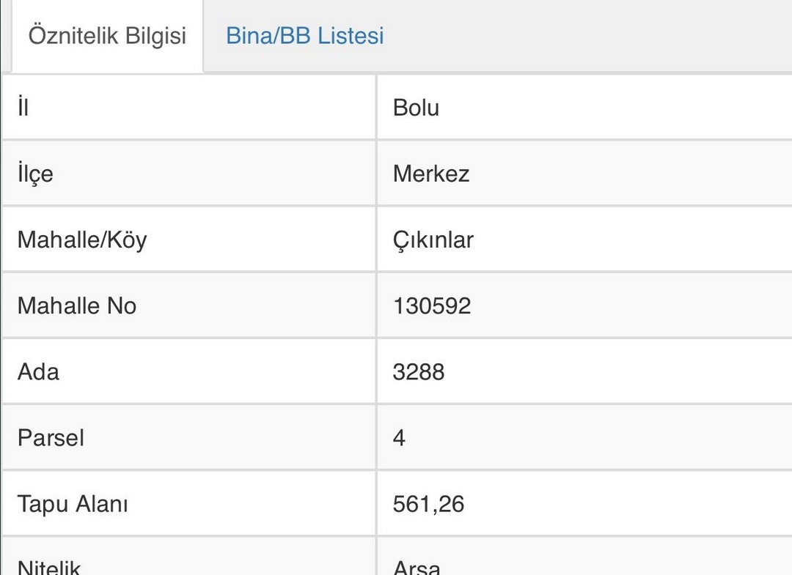The height and width of the screenshot is (575, 792).
Task: Click the İlçe row label
Action: [x=189, y=174]
